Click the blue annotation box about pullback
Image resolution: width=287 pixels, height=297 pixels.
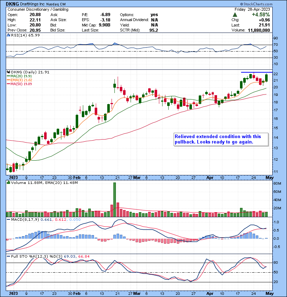[221, 140]
